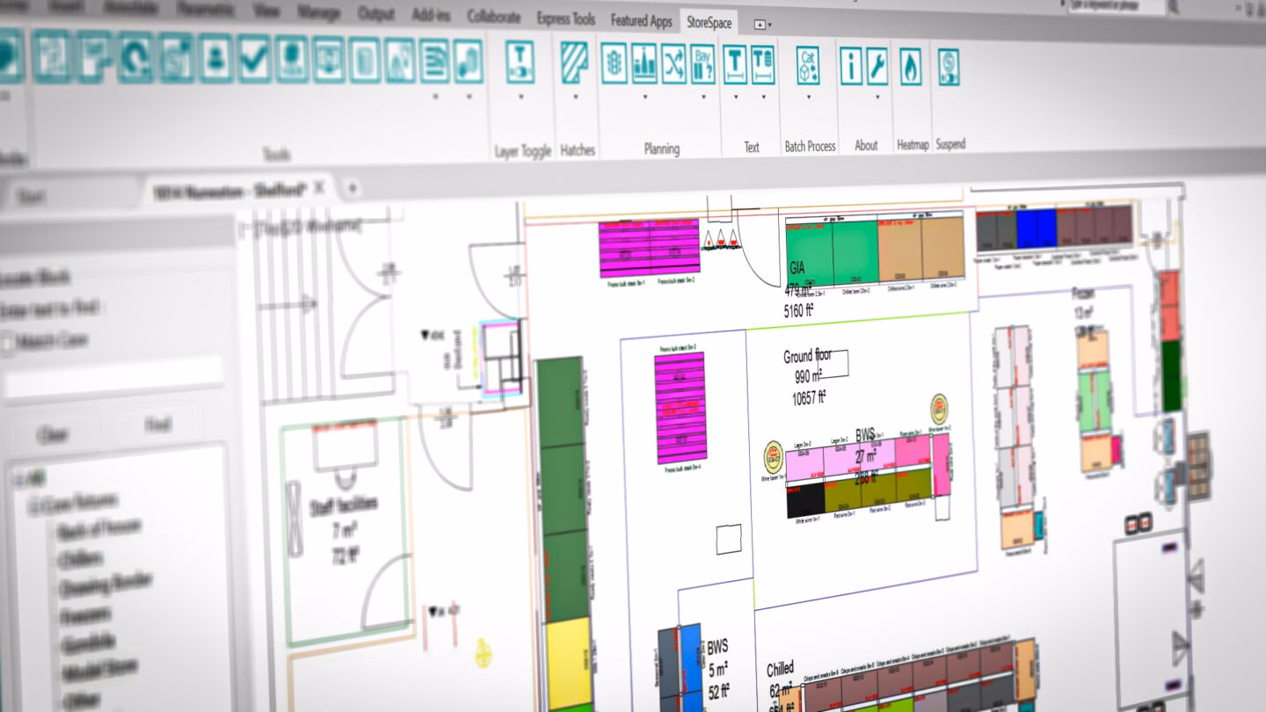1266x712 pixels.
Task: Open the About info icon
Action: coord(850,66)
